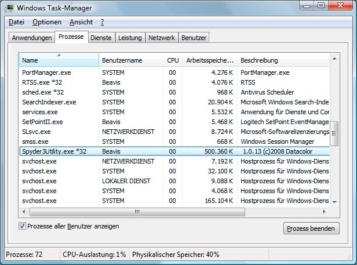Sort by the CPU column header
Image resolution: width=357 pixels, height=265 pixels.
point(173,60)
